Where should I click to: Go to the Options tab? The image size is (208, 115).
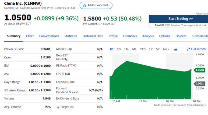click(164, 36)
